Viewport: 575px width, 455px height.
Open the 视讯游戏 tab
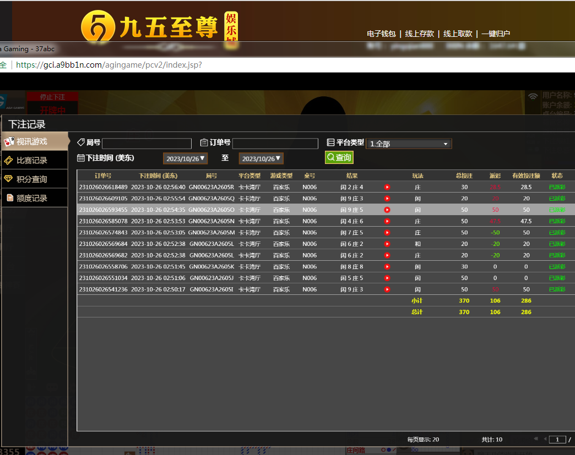point(35,141)
